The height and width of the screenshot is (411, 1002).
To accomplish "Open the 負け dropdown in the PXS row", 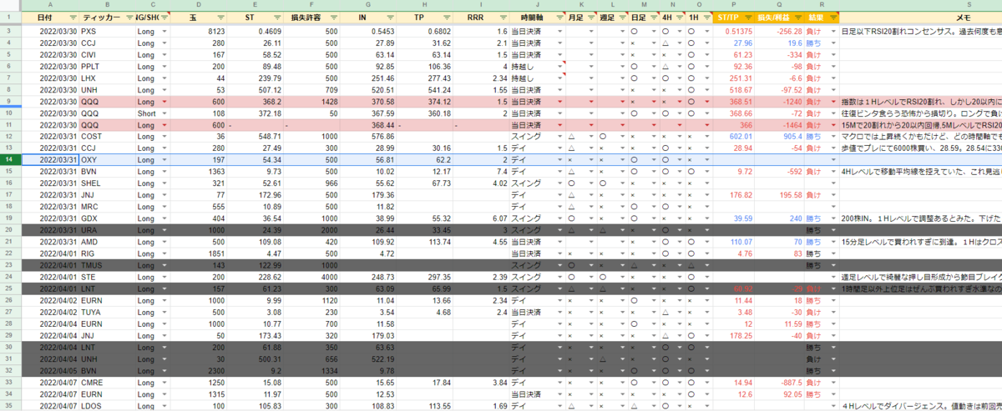I will click(x=832, y=31).
